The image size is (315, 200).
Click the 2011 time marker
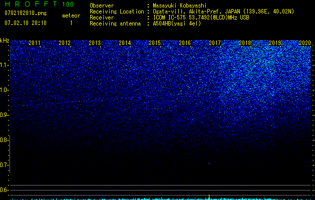pyautogui.click(x=35, y=43)
